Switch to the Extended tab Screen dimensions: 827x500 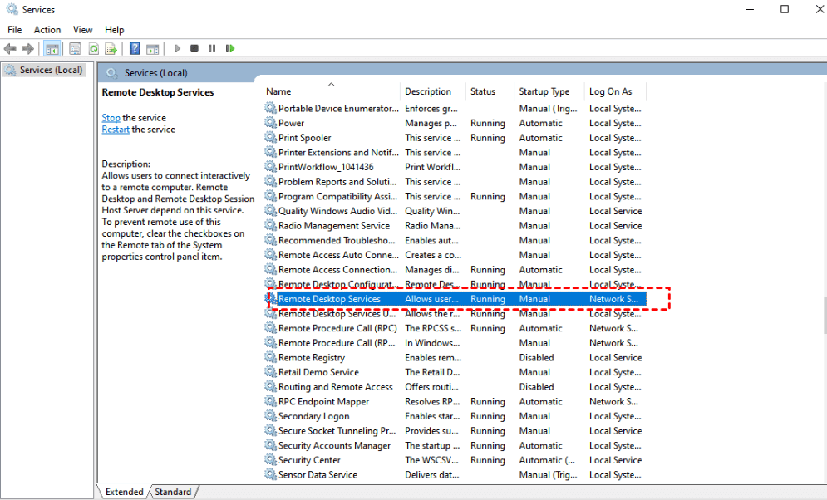coord(124,492)
